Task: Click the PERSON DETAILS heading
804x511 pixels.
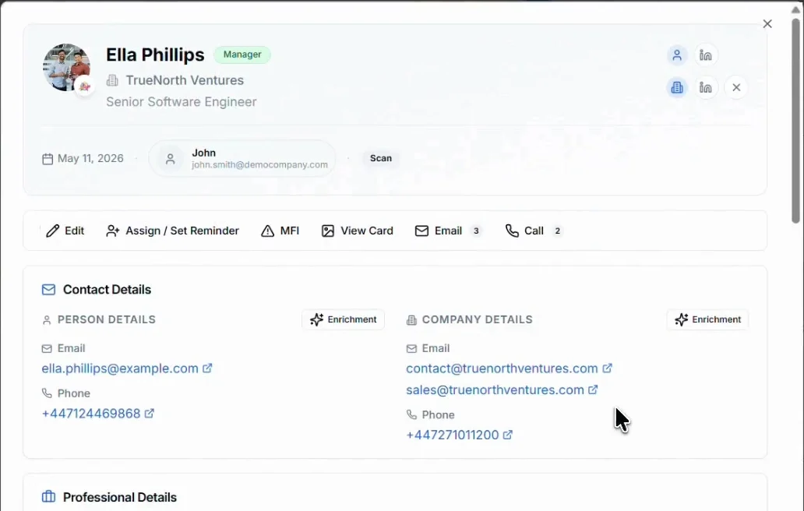Action: pyautogui.click(x=107, y=320)
